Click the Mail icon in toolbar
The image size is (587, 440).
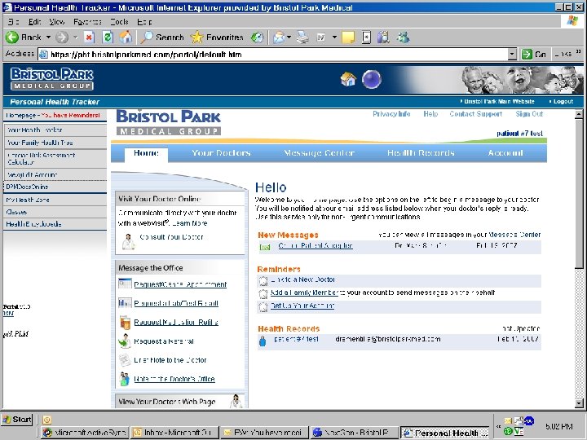pyautogui.click(x=279, y=37)
